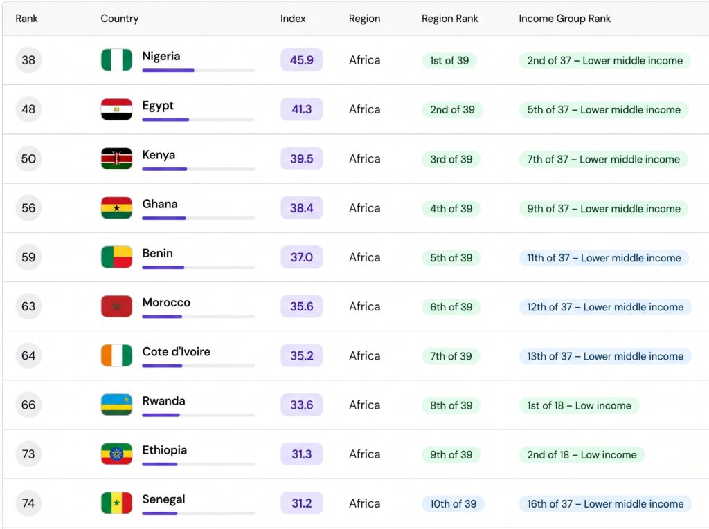Image resolution: width=709 pixels, height=529 pixels.
Task: Click the Kenya flag icon
Action: pyautogui.click(x=116, y=158)
